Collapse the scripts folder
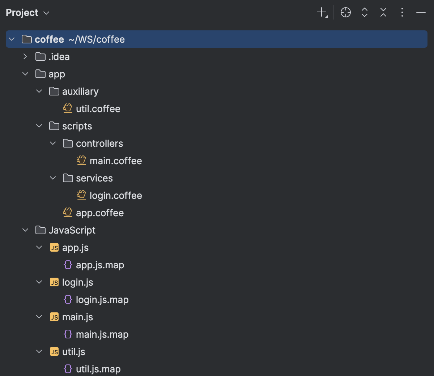This screenshot has height=376, width=434. [x=39, y=126]
